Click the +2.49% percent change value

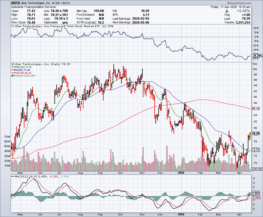tap(244, 11)
